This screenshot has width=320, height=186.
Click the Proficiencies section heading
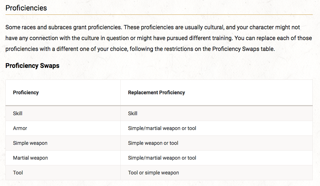(26, 8)
